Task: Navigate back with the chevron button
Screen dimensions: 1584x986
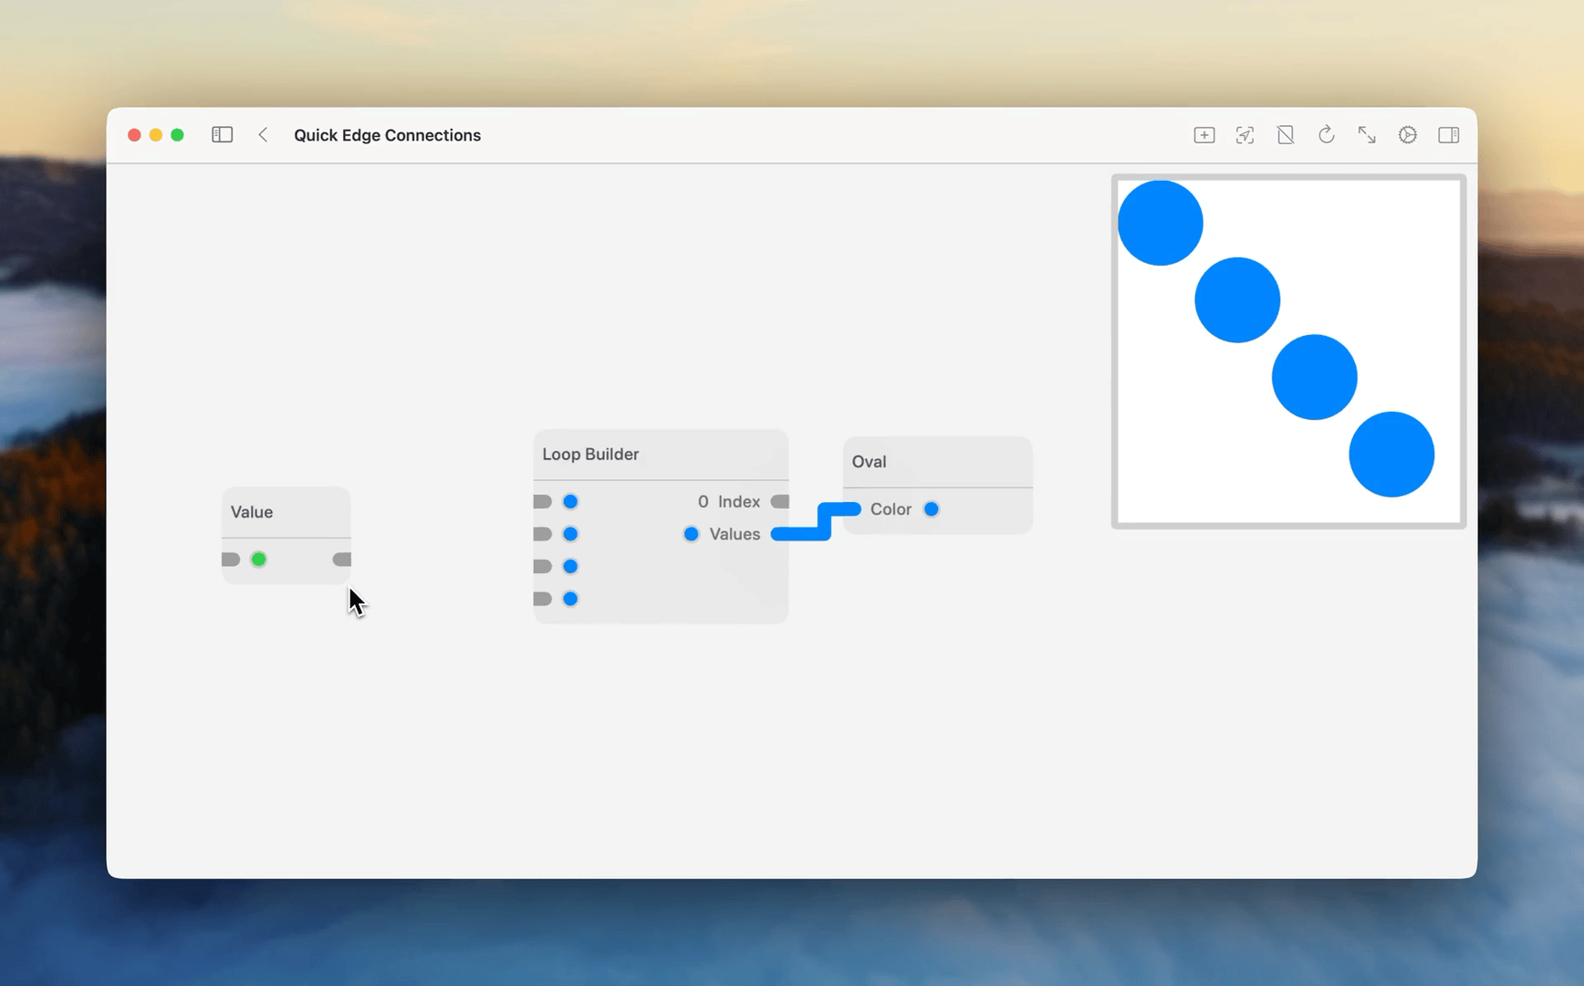Action: tap(263, 134)
